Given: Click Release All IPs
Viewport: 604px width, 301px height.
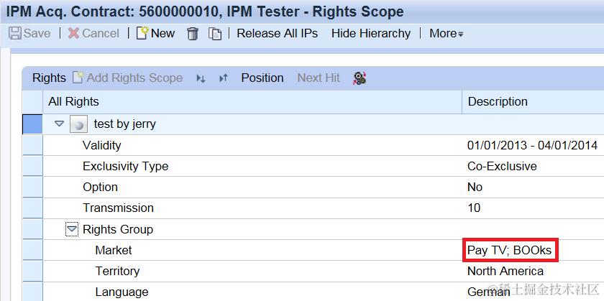Looking at the screenshot, I should pyautogui.click(x=277, y=34).
